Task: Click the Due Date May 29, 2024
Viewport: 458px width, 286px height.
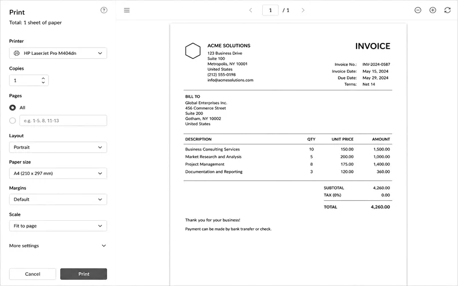Action: pos(376,78)
